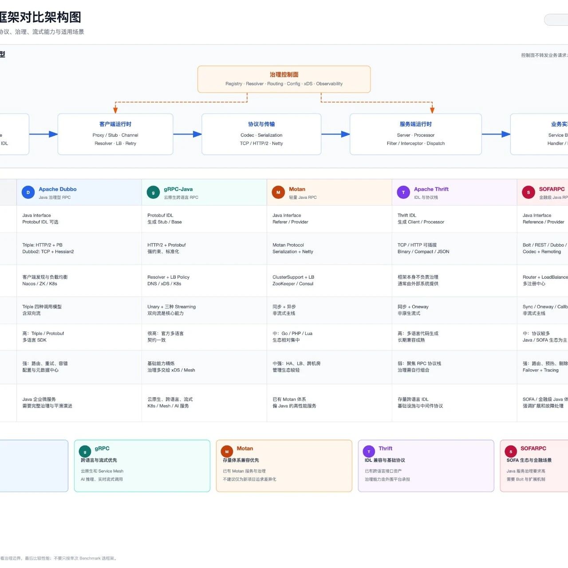The width and height of the screenshot is (568, 568).
Task: Select the 客户端运行时 diagram node
Action: (115, 134)
